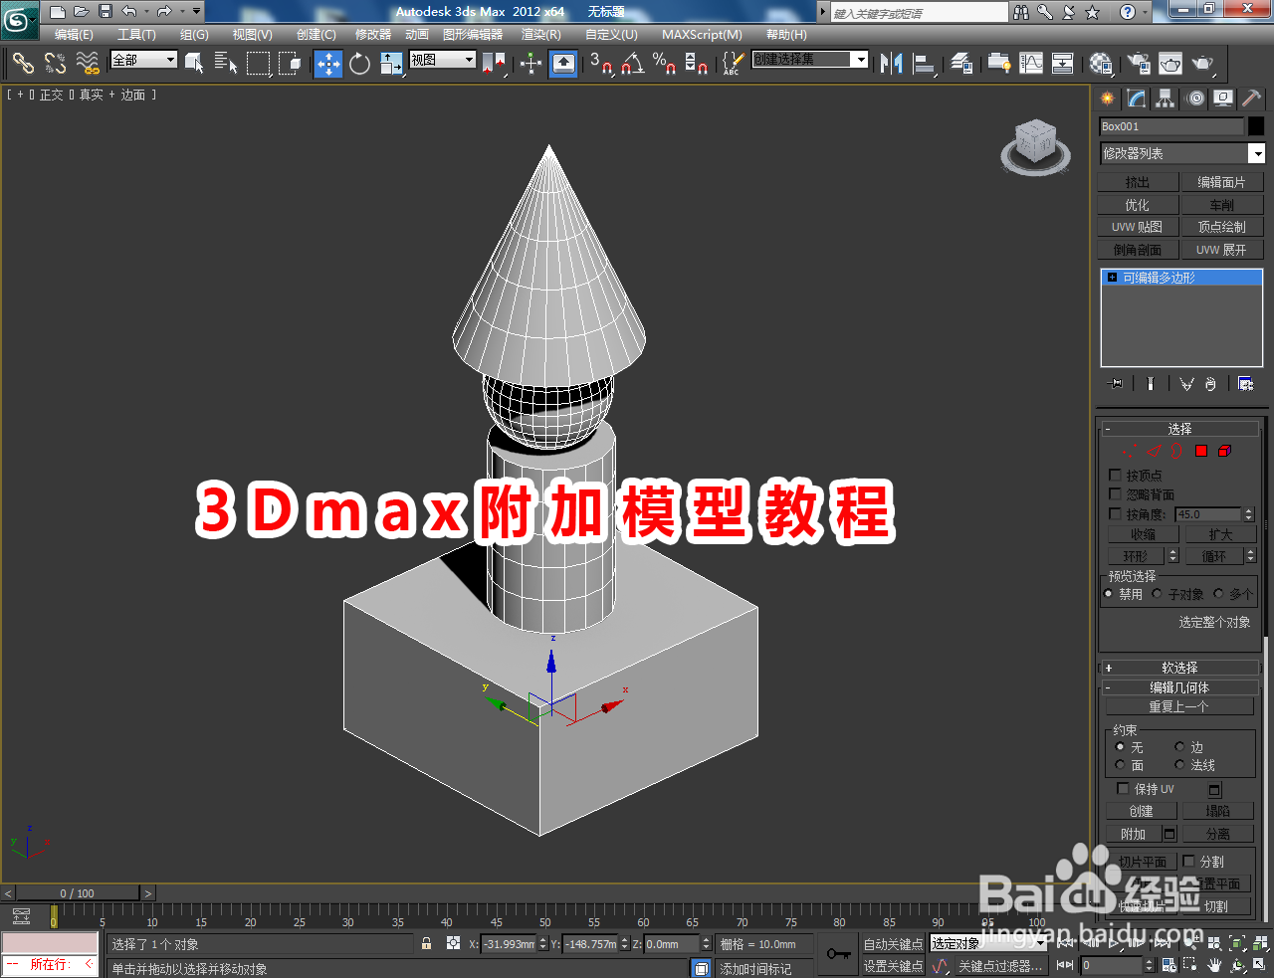Viewport: 1274px width, 978px height.
Task: Increase 按角度 value with its up spinner
Action: tap(1249, 508)
